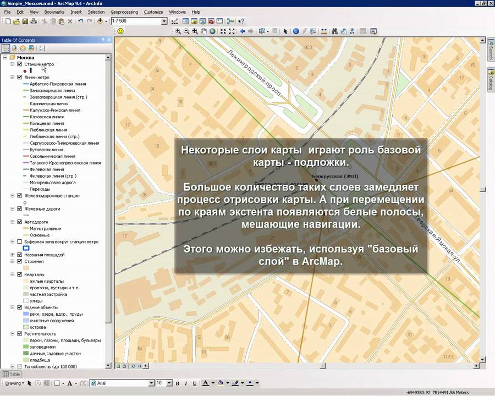Viewport: 495px width, 396px height.
Task: Open the map scale dropdown
Action: click(164, 21)
